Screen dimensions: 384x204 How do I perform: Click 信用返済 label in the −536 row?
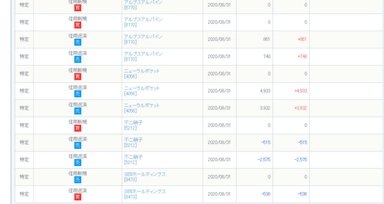[x=78, y=191]
